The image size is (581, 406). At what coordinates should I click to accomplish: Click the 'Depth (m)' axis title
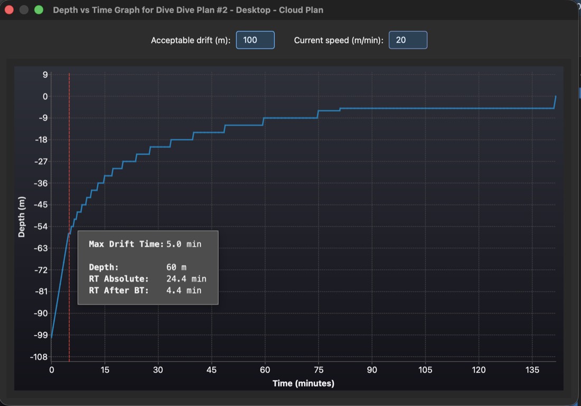click(22, 217)
